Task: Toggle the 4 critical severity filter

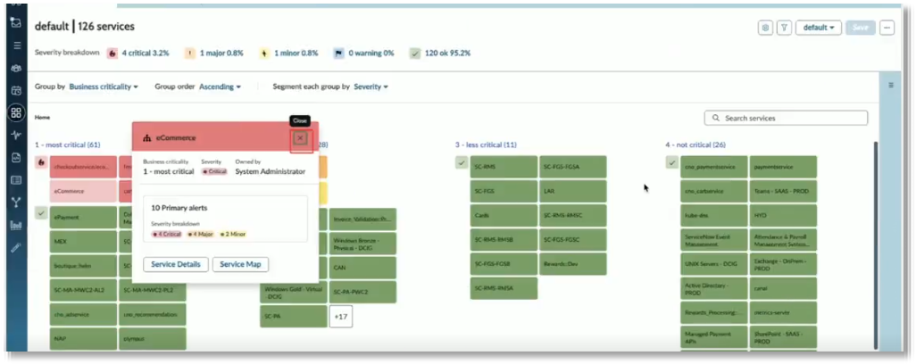Action: (138, 54)
